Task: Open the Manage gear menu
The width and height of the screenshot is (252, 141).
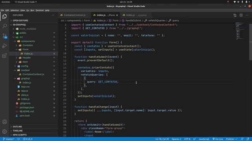Action: 4,132
